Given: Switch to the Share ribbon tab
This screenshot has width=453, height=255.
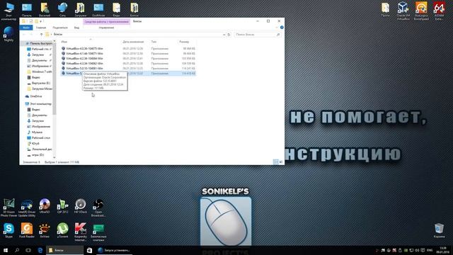Looking at the screenshot, I should tap(60, 28).
